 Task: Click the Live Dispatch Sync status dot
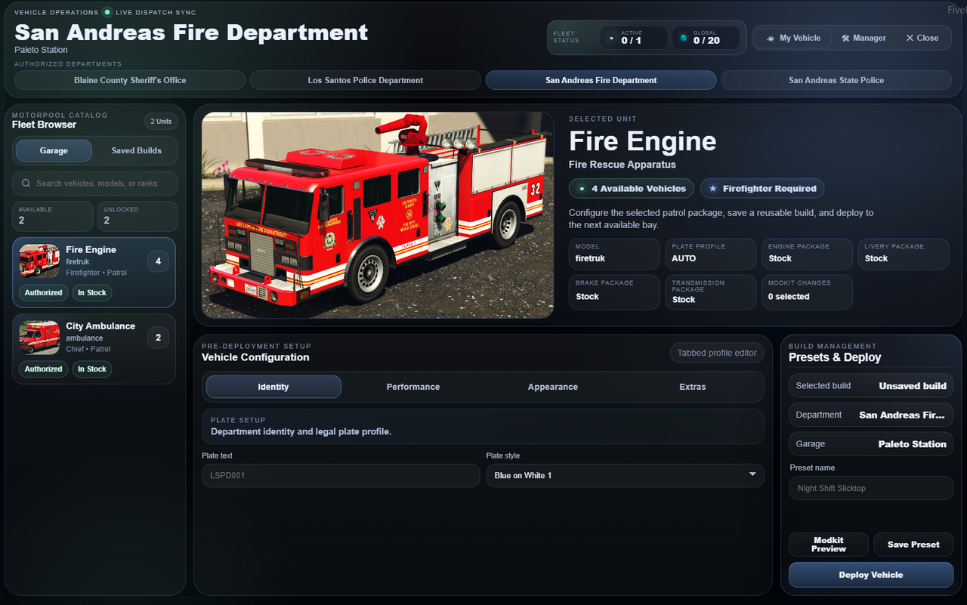point(107,12)
